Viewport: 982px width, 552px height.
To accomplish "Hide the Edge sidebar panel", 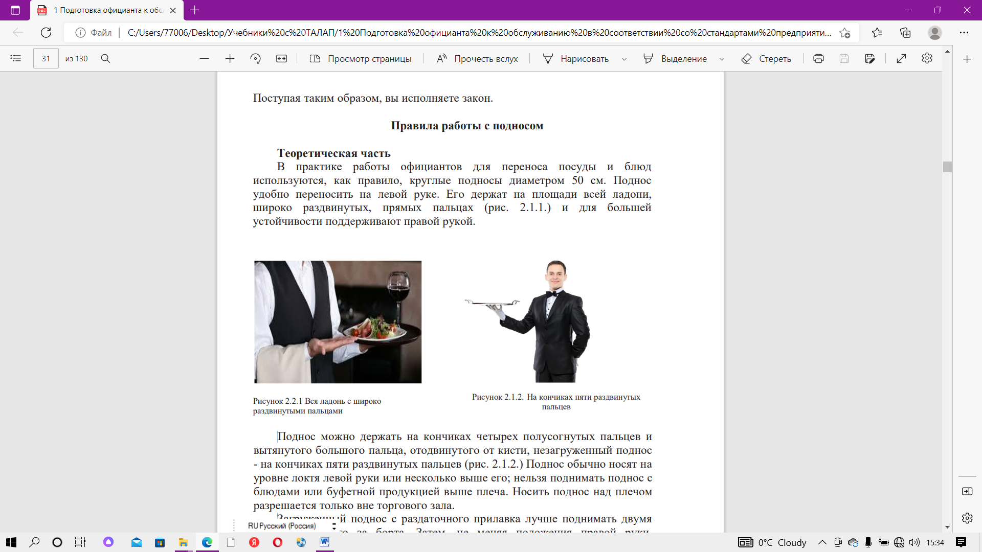I will coord(967,491).
